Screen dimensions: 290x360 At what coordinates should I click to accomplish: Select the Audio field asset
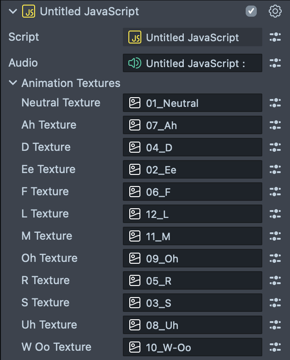coord(192,63)
